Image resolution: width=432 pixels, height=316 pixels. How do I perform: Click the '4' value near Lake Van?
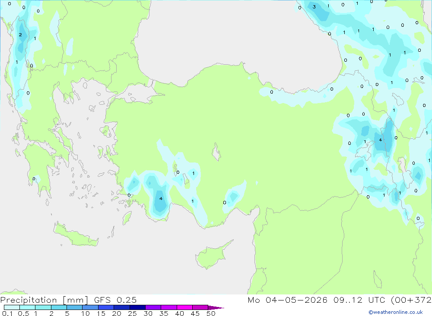[x=381, y=140]
